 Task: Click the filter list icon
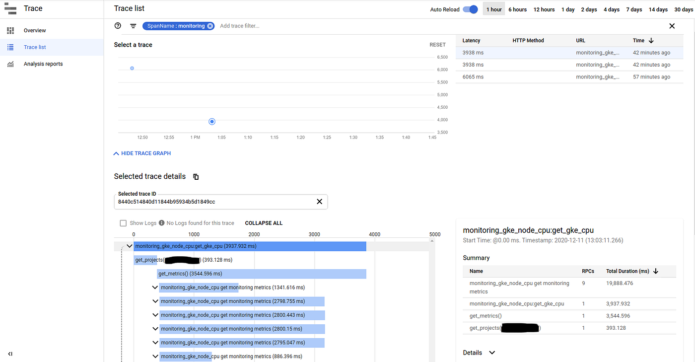pos(133,26)
